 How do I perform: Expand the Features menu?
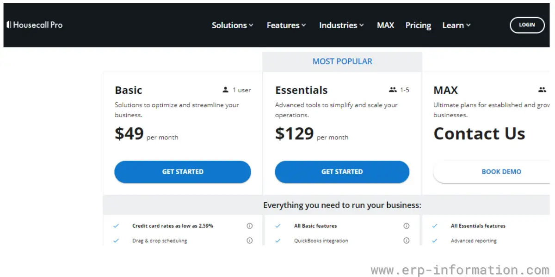tap(286, 25)
